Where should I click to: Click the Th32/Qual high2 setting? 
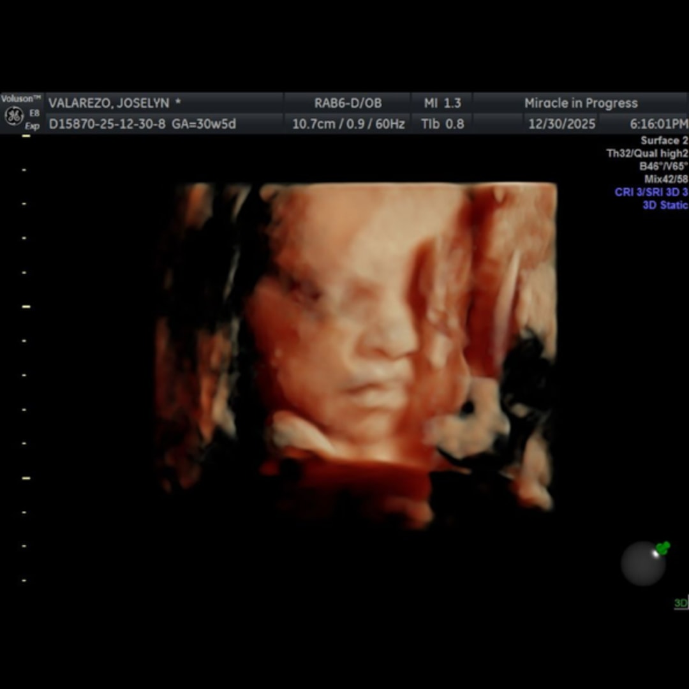[x=647, y=153]
